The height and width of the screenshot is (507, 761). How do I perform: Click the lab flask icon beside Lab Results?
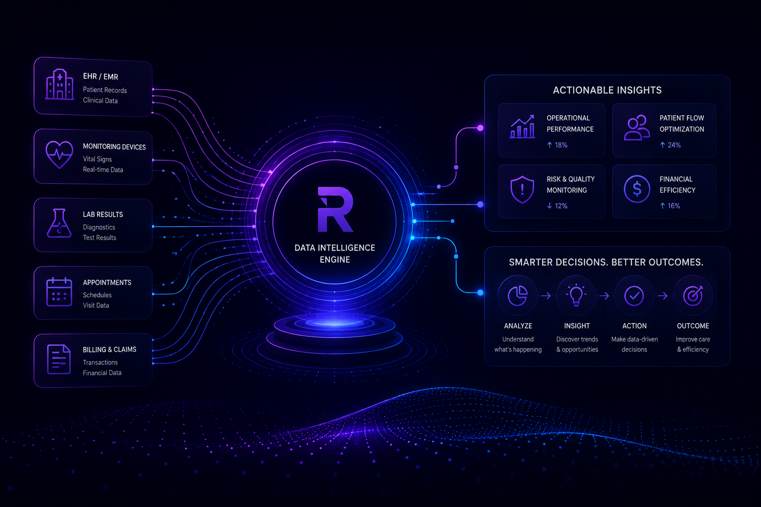point(59,223)
